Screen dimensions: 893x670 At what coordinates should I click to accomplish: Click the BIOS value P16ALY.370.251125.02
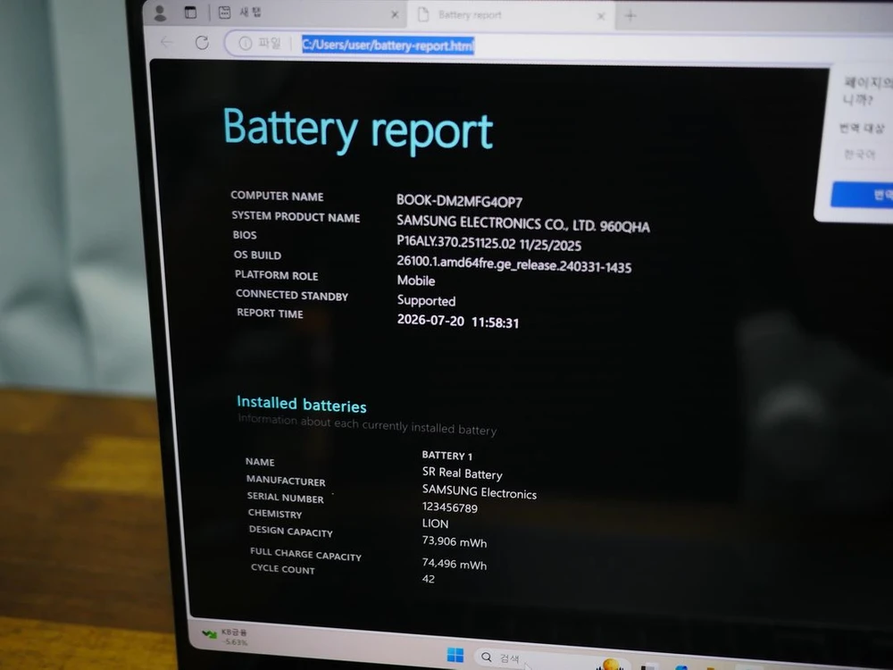[x=455, y=242]
